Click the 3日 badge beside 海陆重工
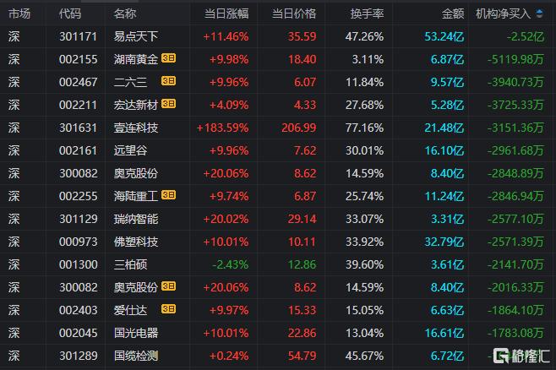This screenshot has width=556, height=370. click(168, 195)
